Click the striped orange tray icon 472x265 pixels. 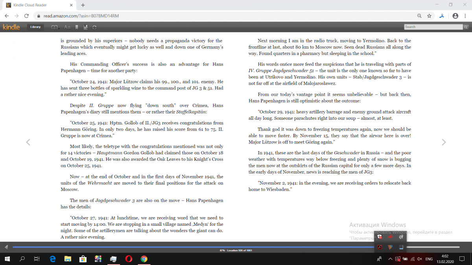point(391,247)
